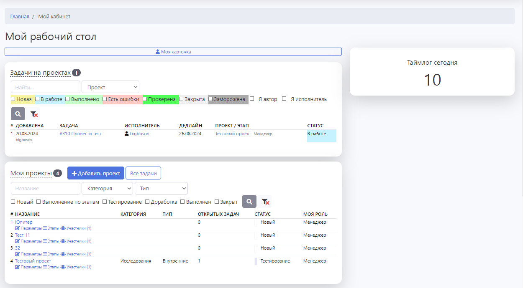Viewport: 523px width, 288px height.
Task: Reset filters icon in projects section
Action: tap(265, 202)
